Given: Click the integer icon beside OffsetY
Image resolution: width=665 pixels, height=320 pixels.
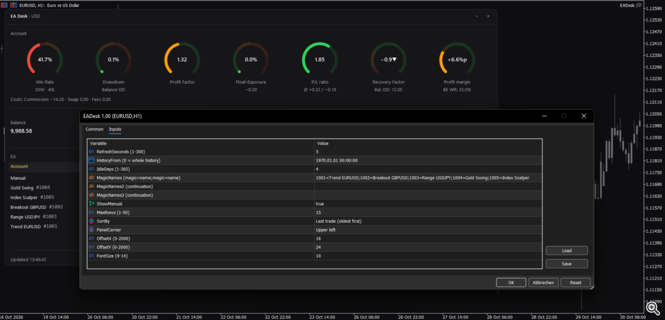Looking at the screenshot, I should tap(91, 247).
